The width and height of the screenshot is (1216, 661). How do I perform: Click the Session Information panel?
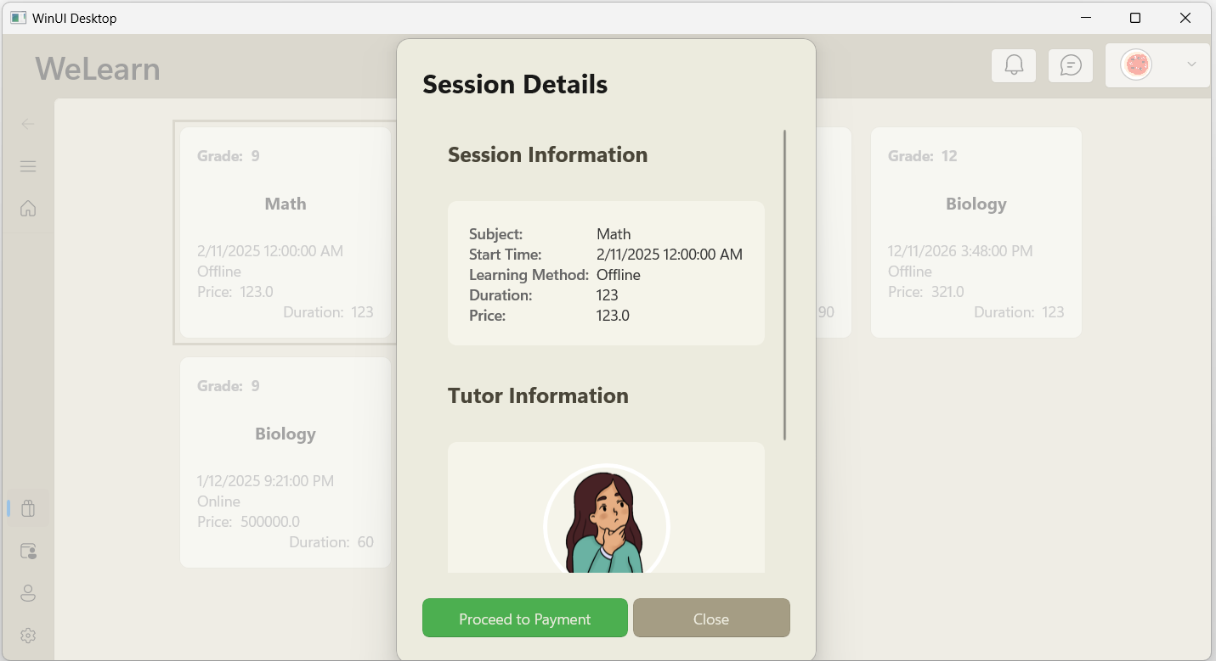606,273
